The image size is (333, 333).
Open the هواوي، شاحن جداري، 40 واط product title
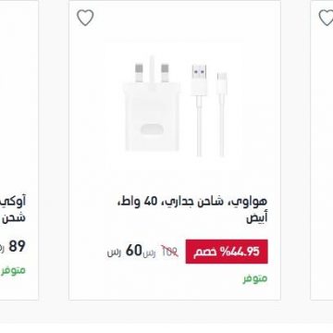coord(192,203)
